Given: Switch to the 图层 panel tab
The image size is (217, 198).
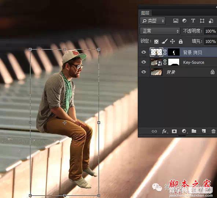Looking at the screenshot, I should (x=145, y=13).
